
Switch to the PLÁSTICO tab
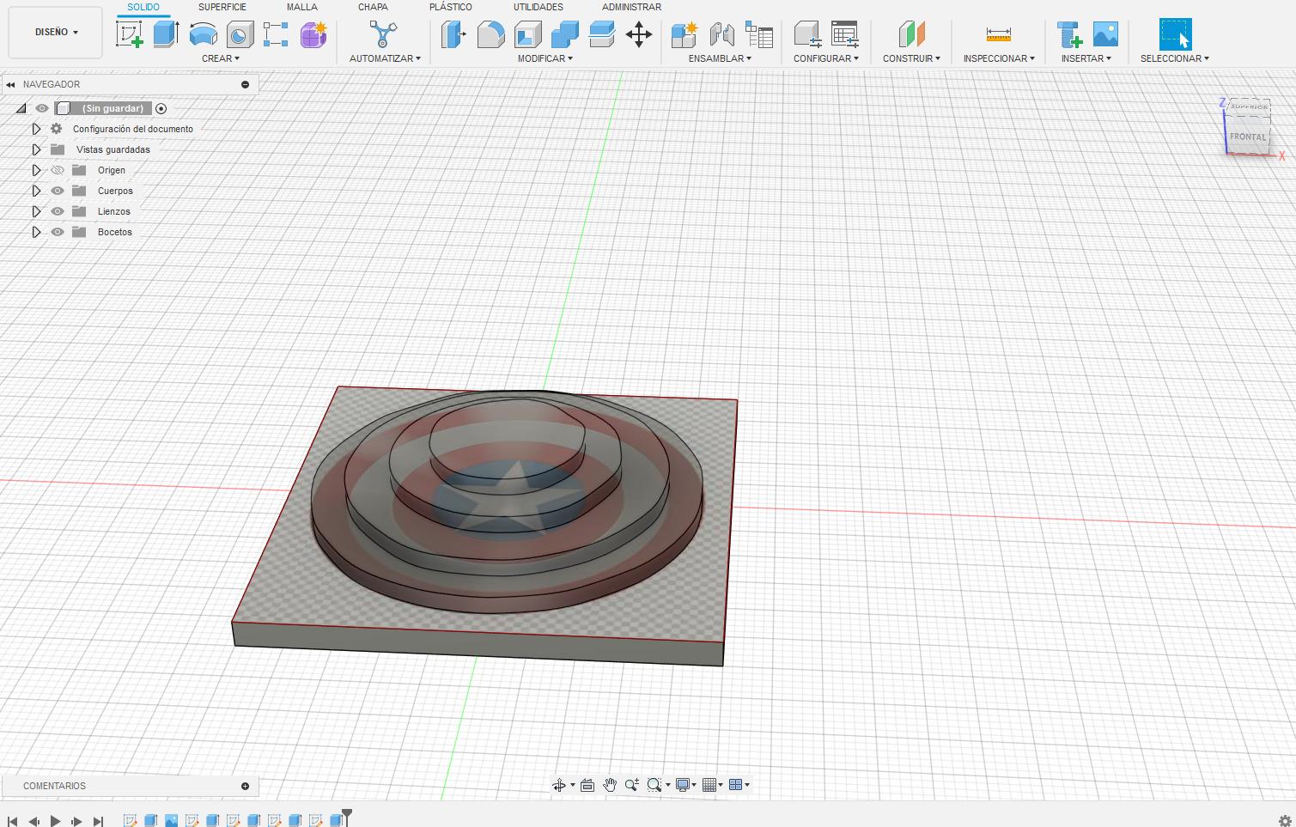click(x=450, y=7)
